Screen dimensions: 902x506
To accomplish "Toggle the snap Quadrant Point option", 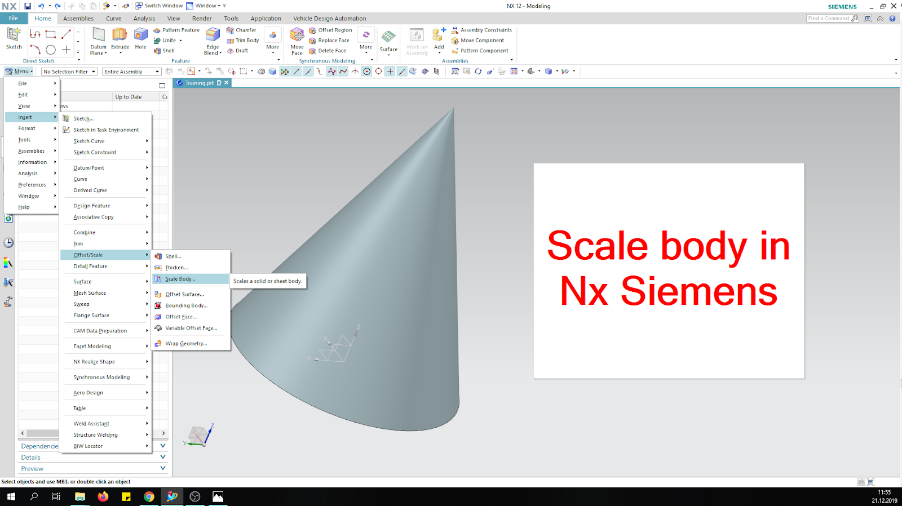I will pos(378,72).
